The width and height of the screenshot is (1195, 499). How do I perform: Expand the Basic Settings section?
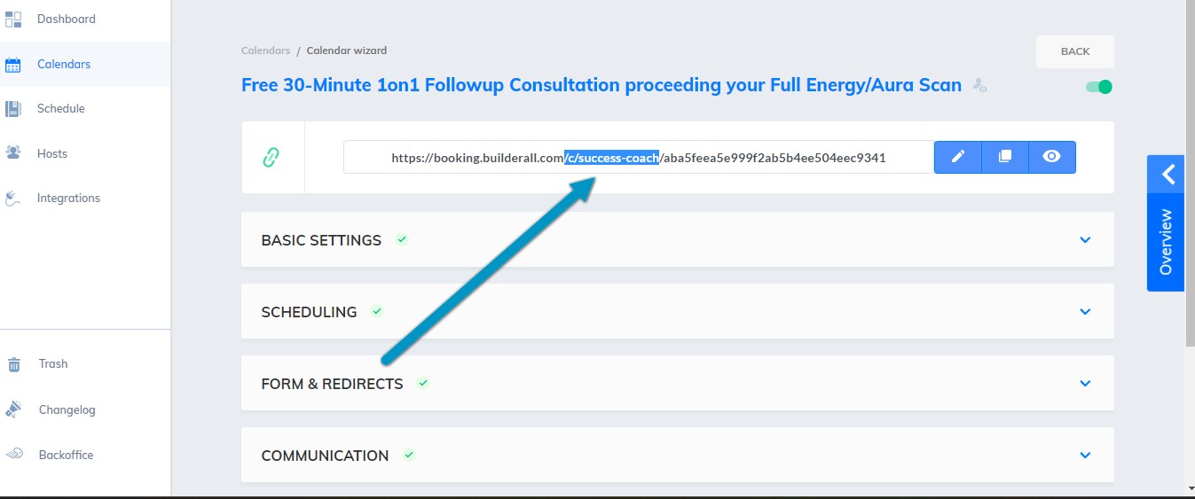(x=1085, y=240)
